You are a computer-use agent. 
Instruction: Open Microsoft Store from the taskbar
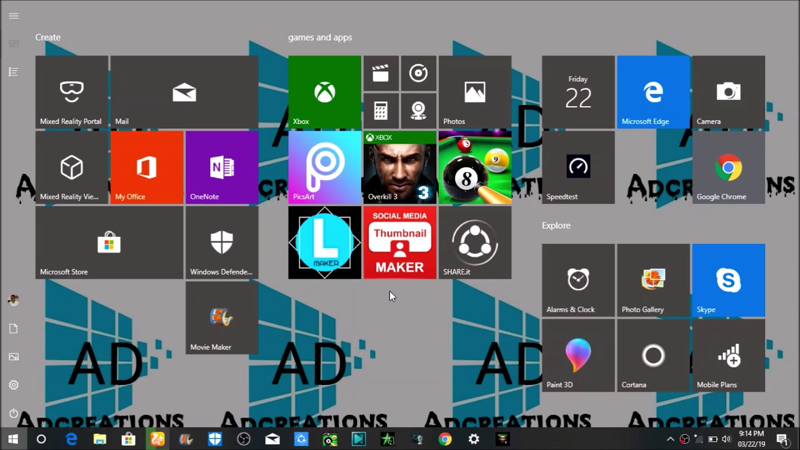[x=129, y=439]
